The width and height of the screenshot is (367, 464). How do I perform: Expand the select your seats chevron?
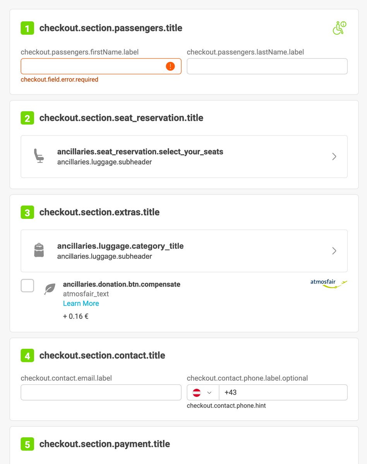[334, 157]
